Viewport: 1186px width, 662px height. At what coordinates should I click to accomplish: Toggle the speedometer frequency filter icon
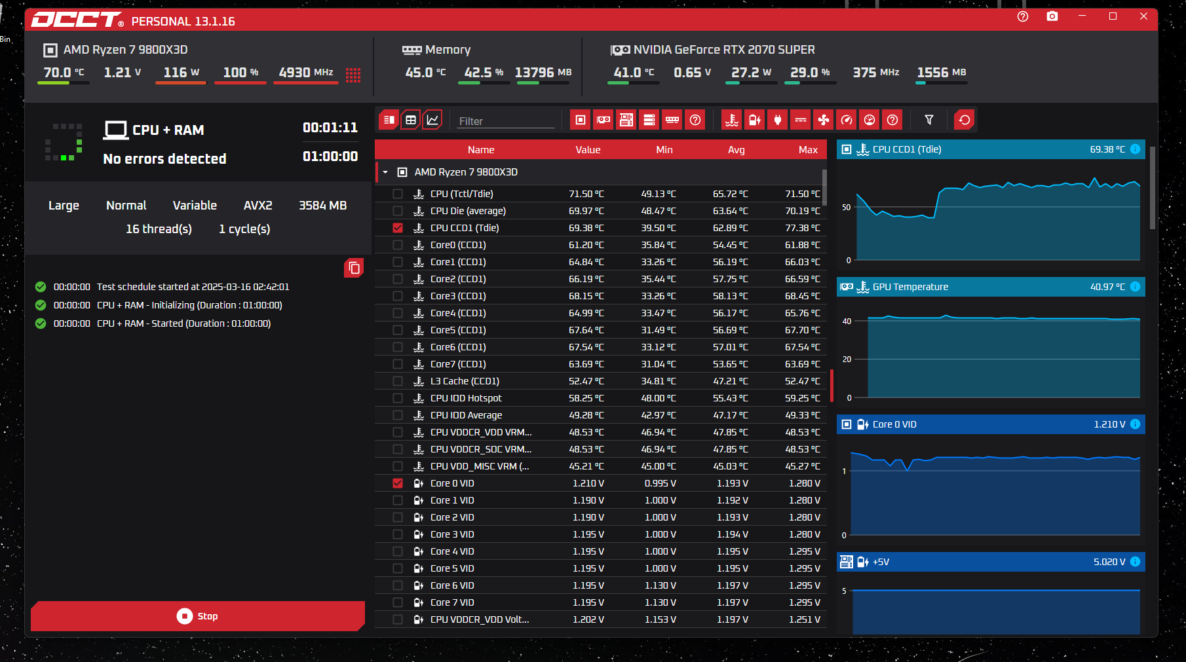(x=847, y=120)
